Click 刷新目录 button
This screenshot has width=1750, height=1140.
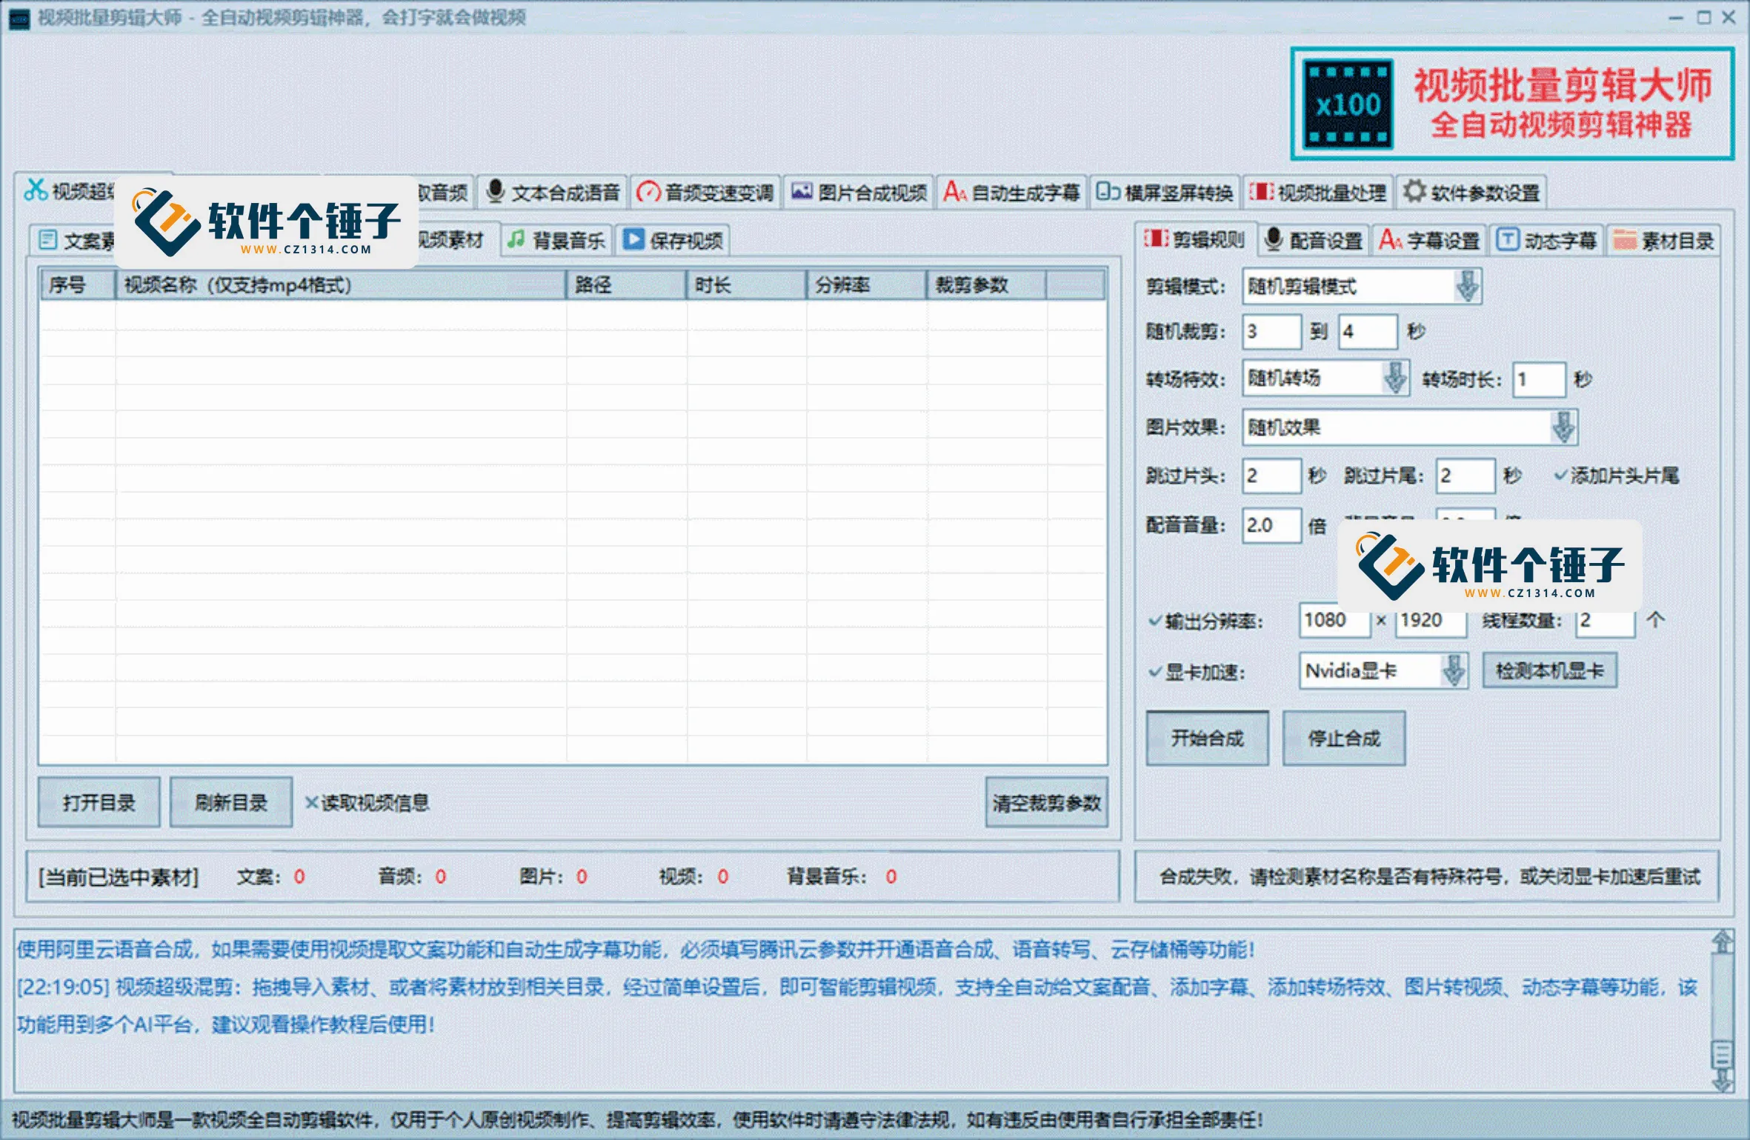230,802
